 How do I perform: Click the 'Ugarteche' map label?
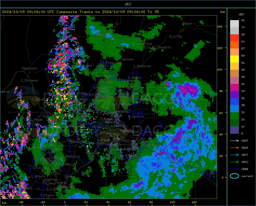coord(77,142)
